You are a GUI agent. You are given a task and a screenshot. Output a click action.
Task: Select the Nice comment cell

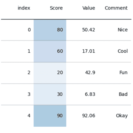pos(123,30)
